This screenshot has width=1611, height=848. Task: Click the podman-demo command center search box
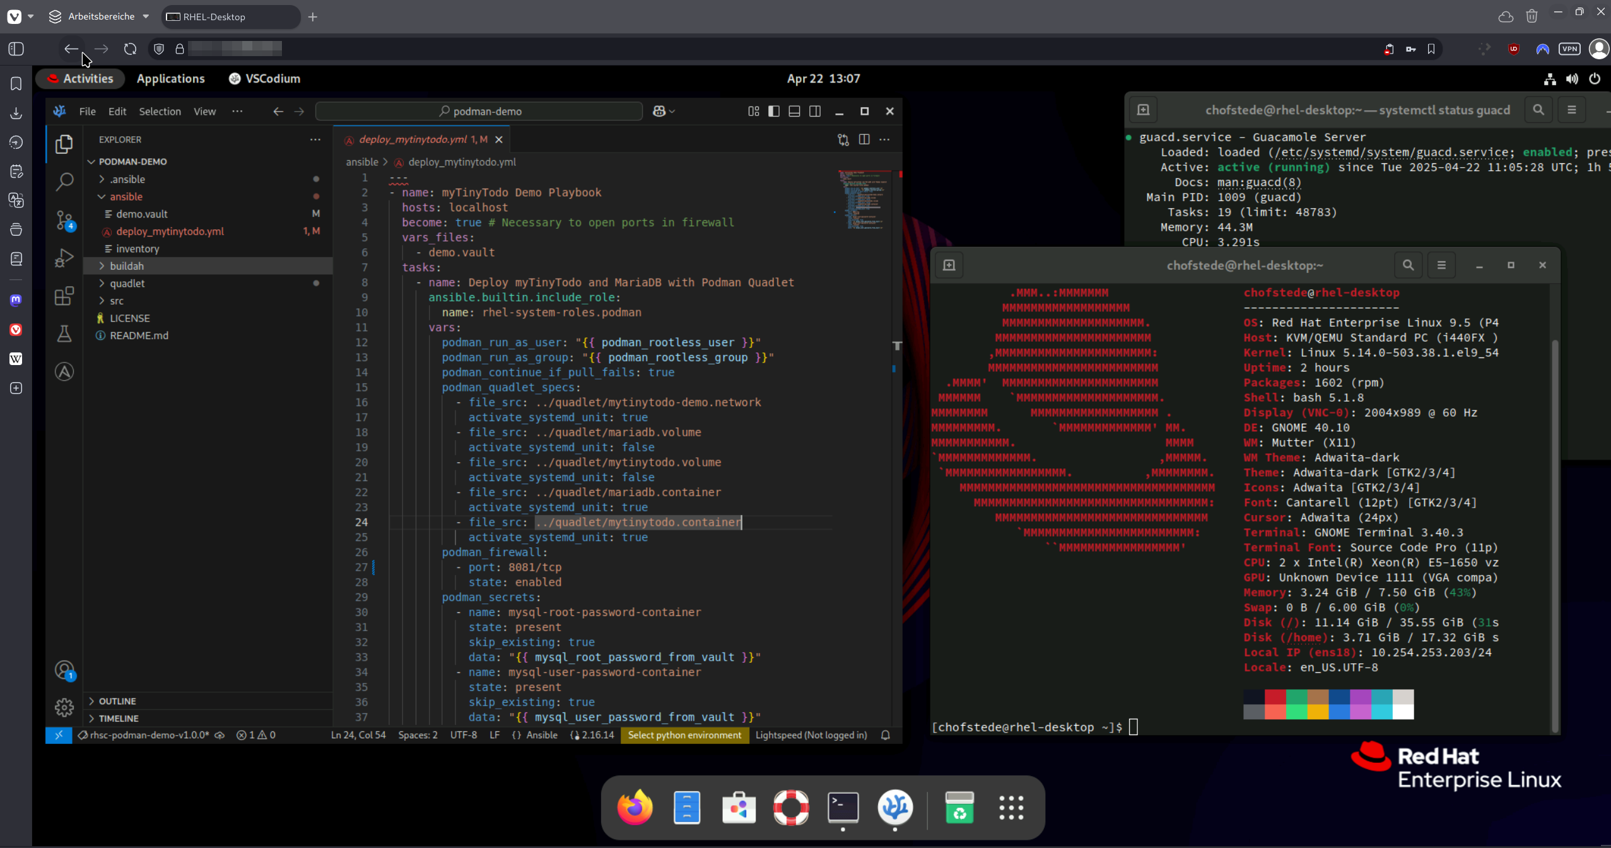pyautogui.click(x=479, y=112)
